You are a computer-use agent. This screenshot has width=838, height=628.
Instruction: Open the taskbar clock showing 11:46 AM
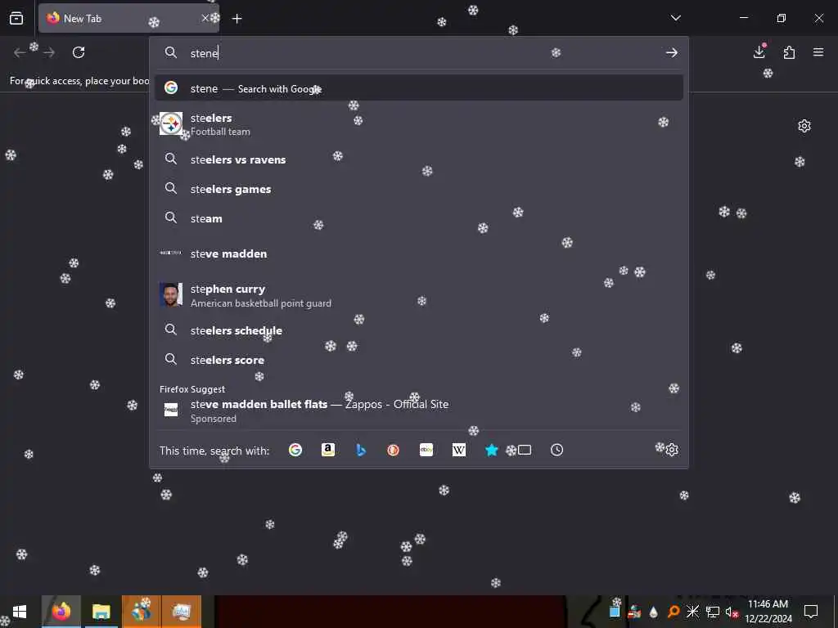(768, 612)
